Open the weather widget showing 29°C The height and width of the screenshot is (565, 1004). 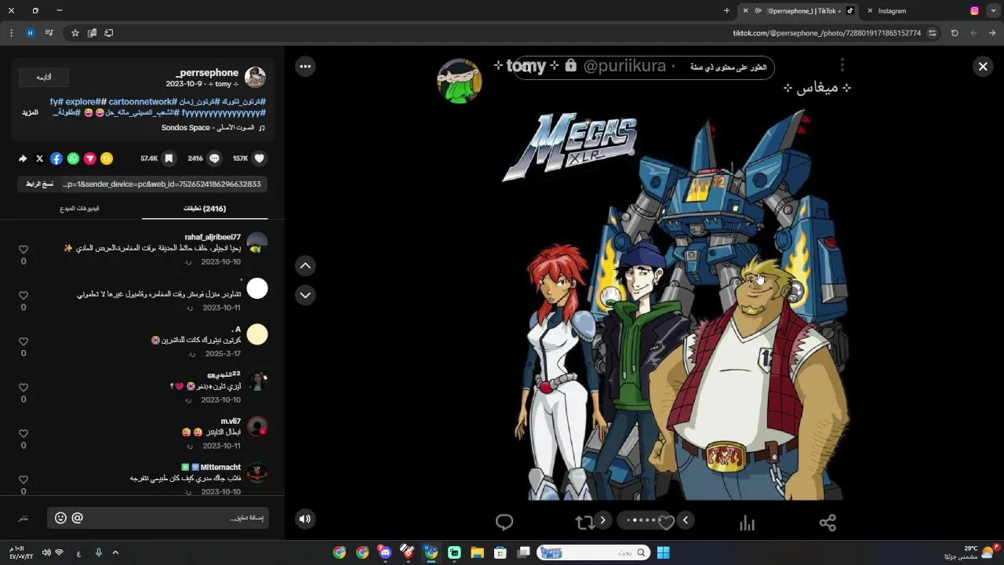(x=971, y=552)
